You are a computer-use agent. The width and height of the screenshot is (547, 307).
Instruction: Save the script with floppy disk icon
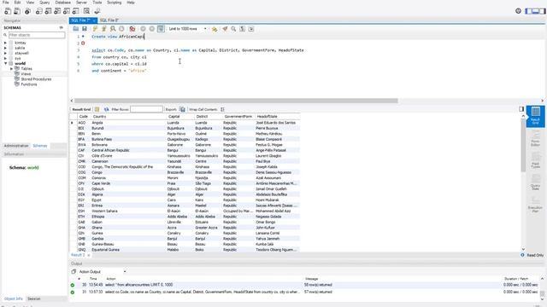(x=85, y=29)
